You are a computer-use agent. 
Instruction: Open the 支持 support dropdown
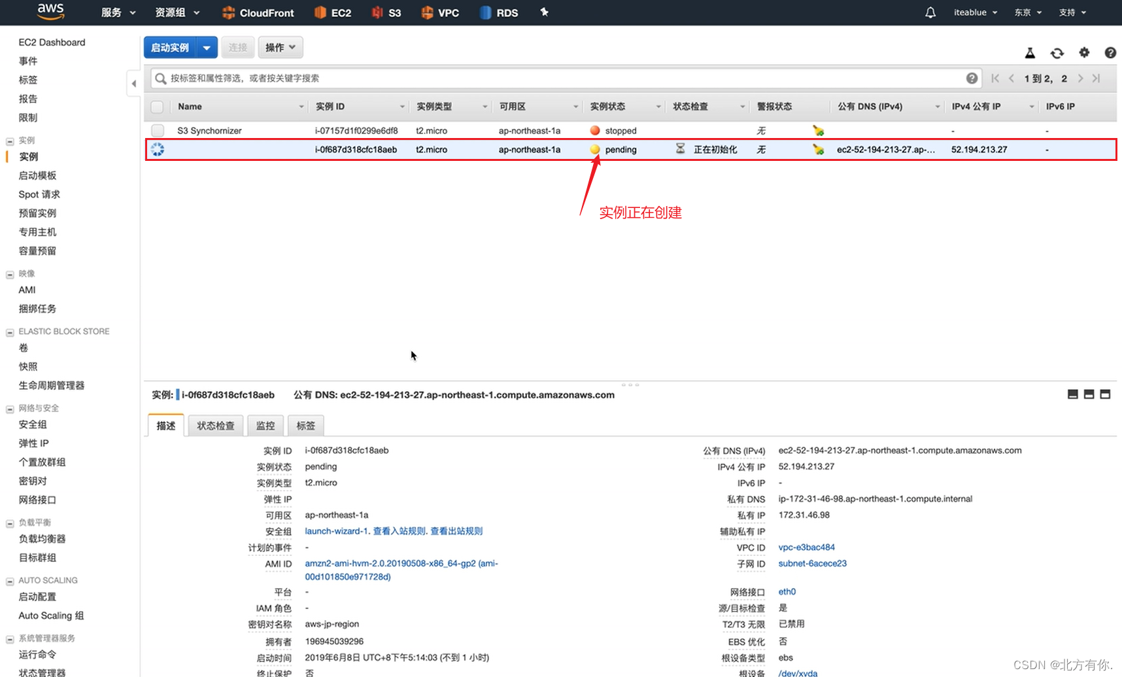[x=1072, y=12]
